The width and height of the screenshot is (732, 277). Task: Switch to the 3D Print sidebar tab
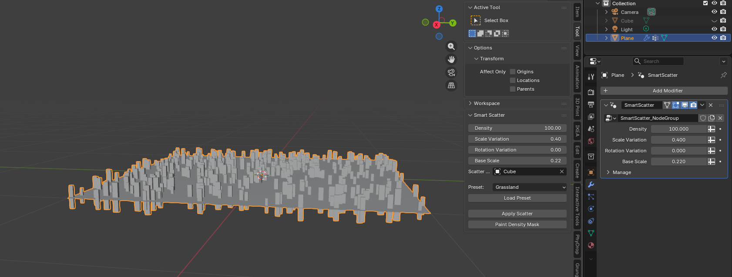click(578, 107)
